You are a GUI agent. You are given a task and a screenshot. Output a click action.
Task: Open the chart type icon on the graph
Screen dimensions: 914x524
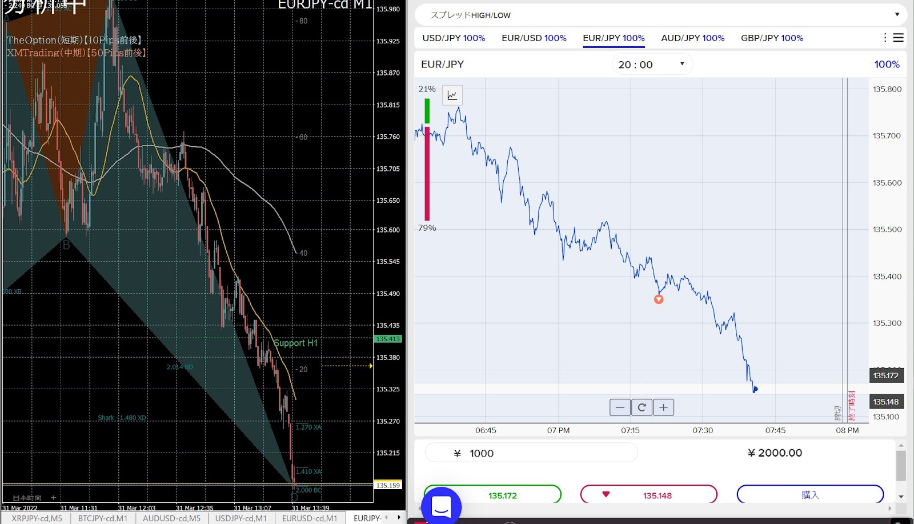pos(452,95)
